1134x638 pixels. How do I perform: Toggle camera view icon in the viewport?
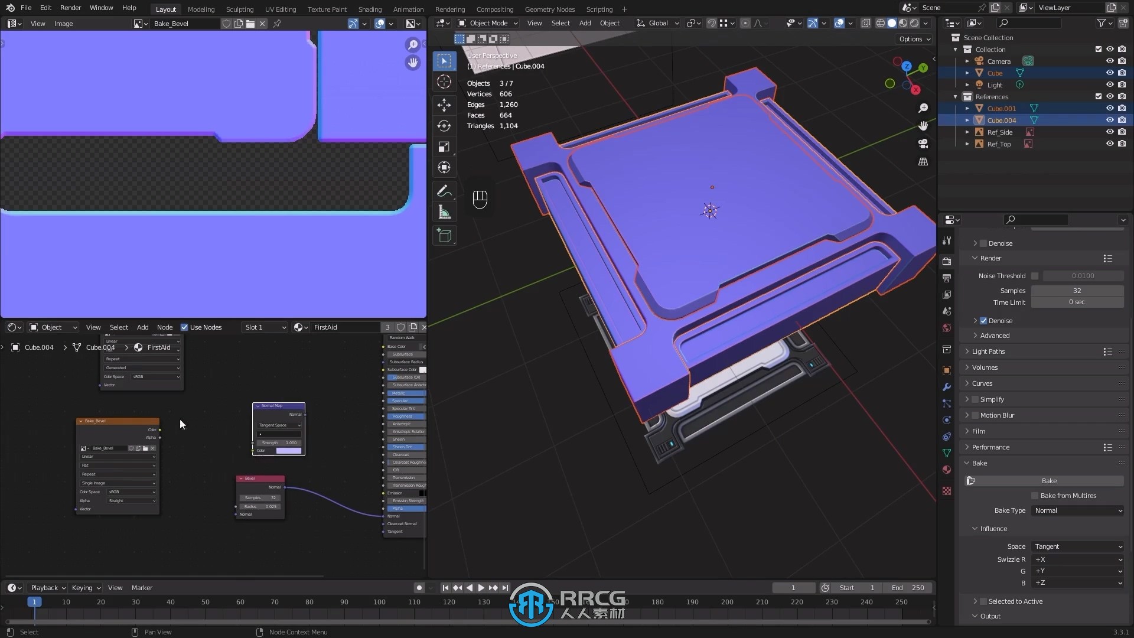point(923,144)
